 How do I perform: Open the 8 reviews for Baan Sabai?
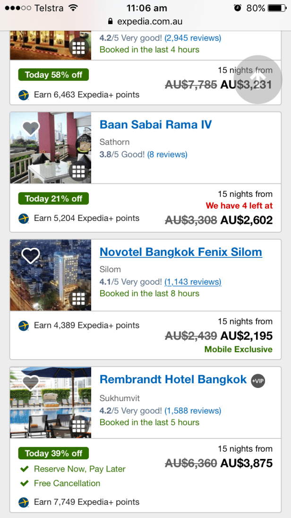[x=167, y=155]
